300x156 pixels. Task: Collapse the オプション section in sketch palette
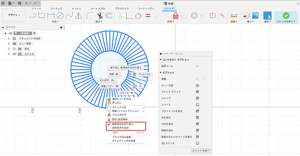point(160,73)
